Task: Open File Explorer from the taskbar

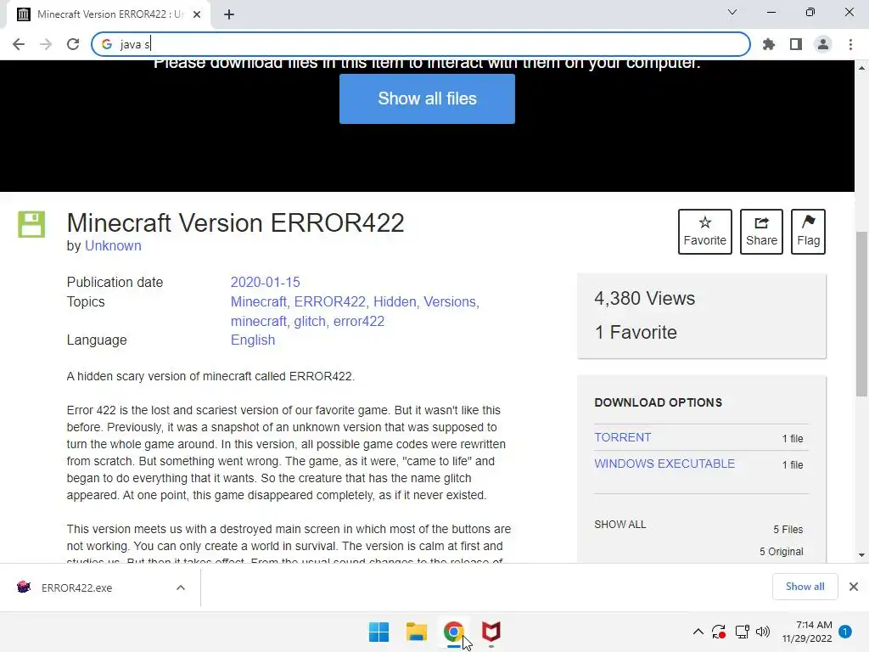Action: click(x=416, y=632)
